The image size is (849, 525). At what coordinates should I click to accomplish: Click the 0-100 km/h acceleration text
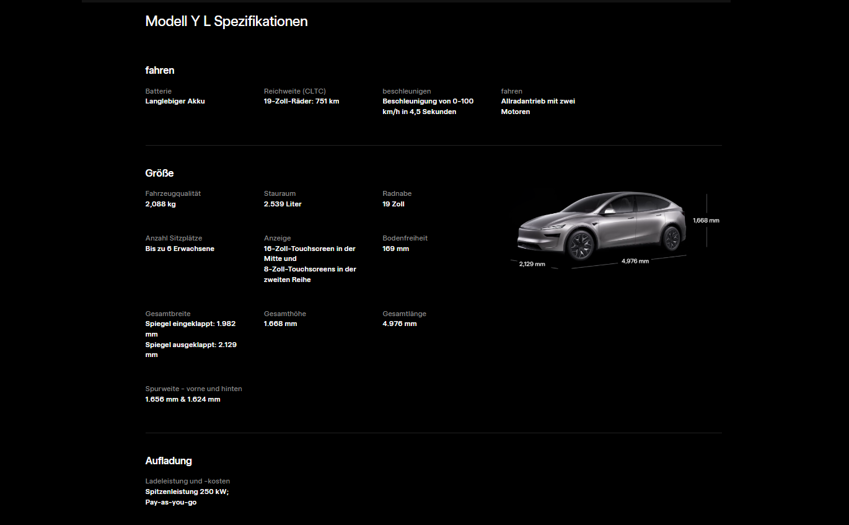428,107
